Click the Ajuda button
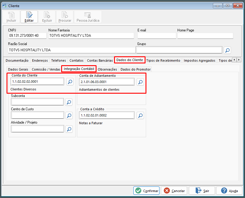The image size is (245, 198). (x=229, y=191)
